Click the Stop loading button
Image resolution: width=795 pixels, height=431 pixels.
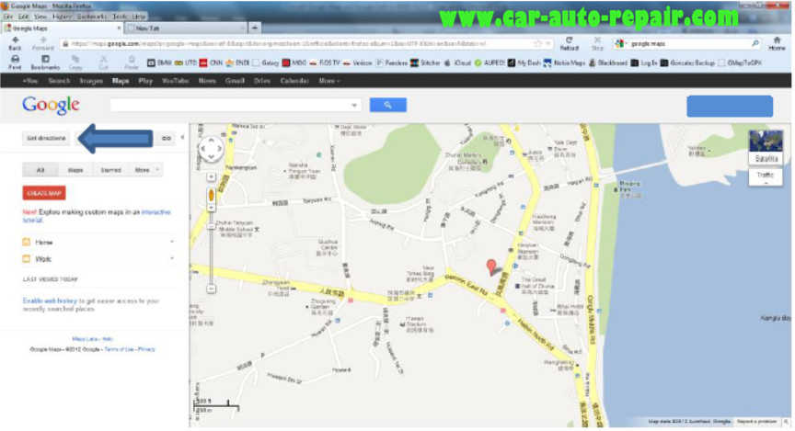(597, 43)
